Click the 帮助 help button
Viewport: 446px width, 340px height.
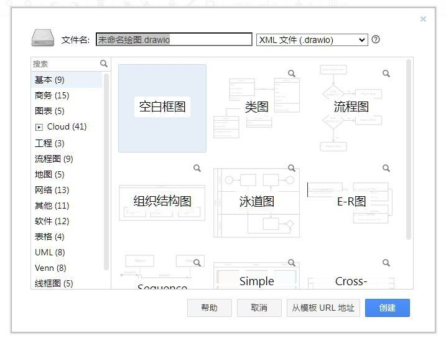tap(210, 308)
